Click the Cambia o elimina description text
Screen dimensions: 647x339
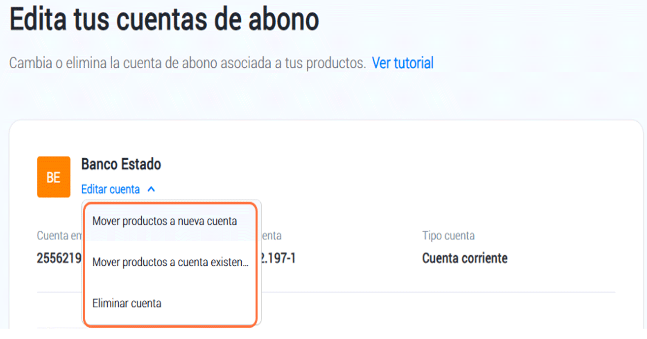(187, 63)
